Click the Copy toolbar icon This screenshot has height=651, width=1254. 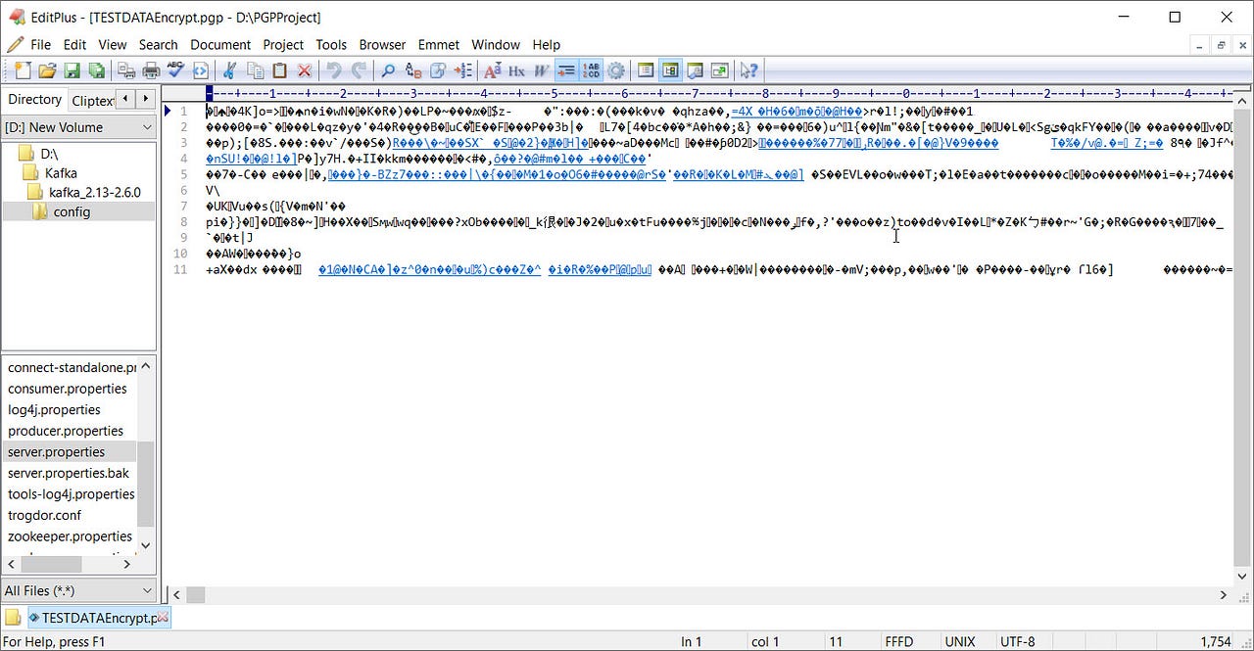tap(255, 70)
